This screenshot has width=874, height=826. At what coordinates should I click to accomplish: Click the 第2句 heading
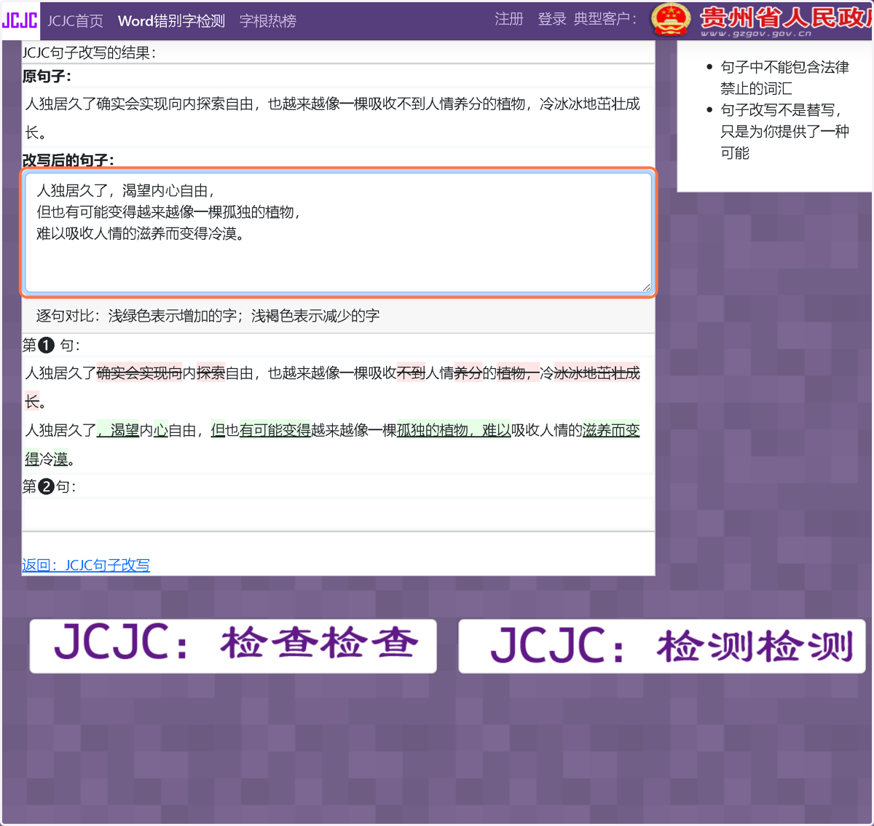(x=49, y=486)
